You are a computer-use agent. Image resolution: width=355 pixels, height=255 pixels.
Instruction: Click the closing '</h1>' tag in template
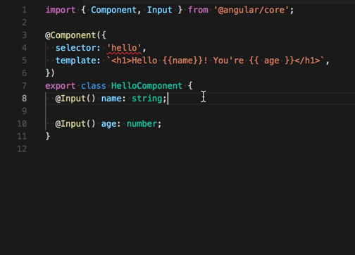tap(307, 61)
